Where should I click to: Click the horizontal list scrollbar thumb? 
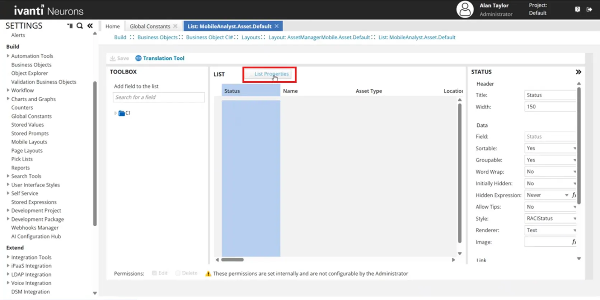pyautogui.click(x=232, y=260)
